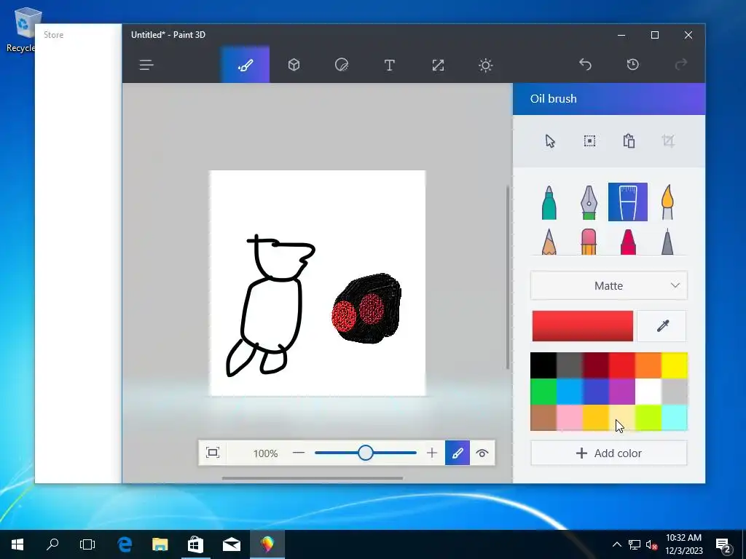Select the gray Pixel pen tool
746x559 pixels.
(x=667, y=242)
